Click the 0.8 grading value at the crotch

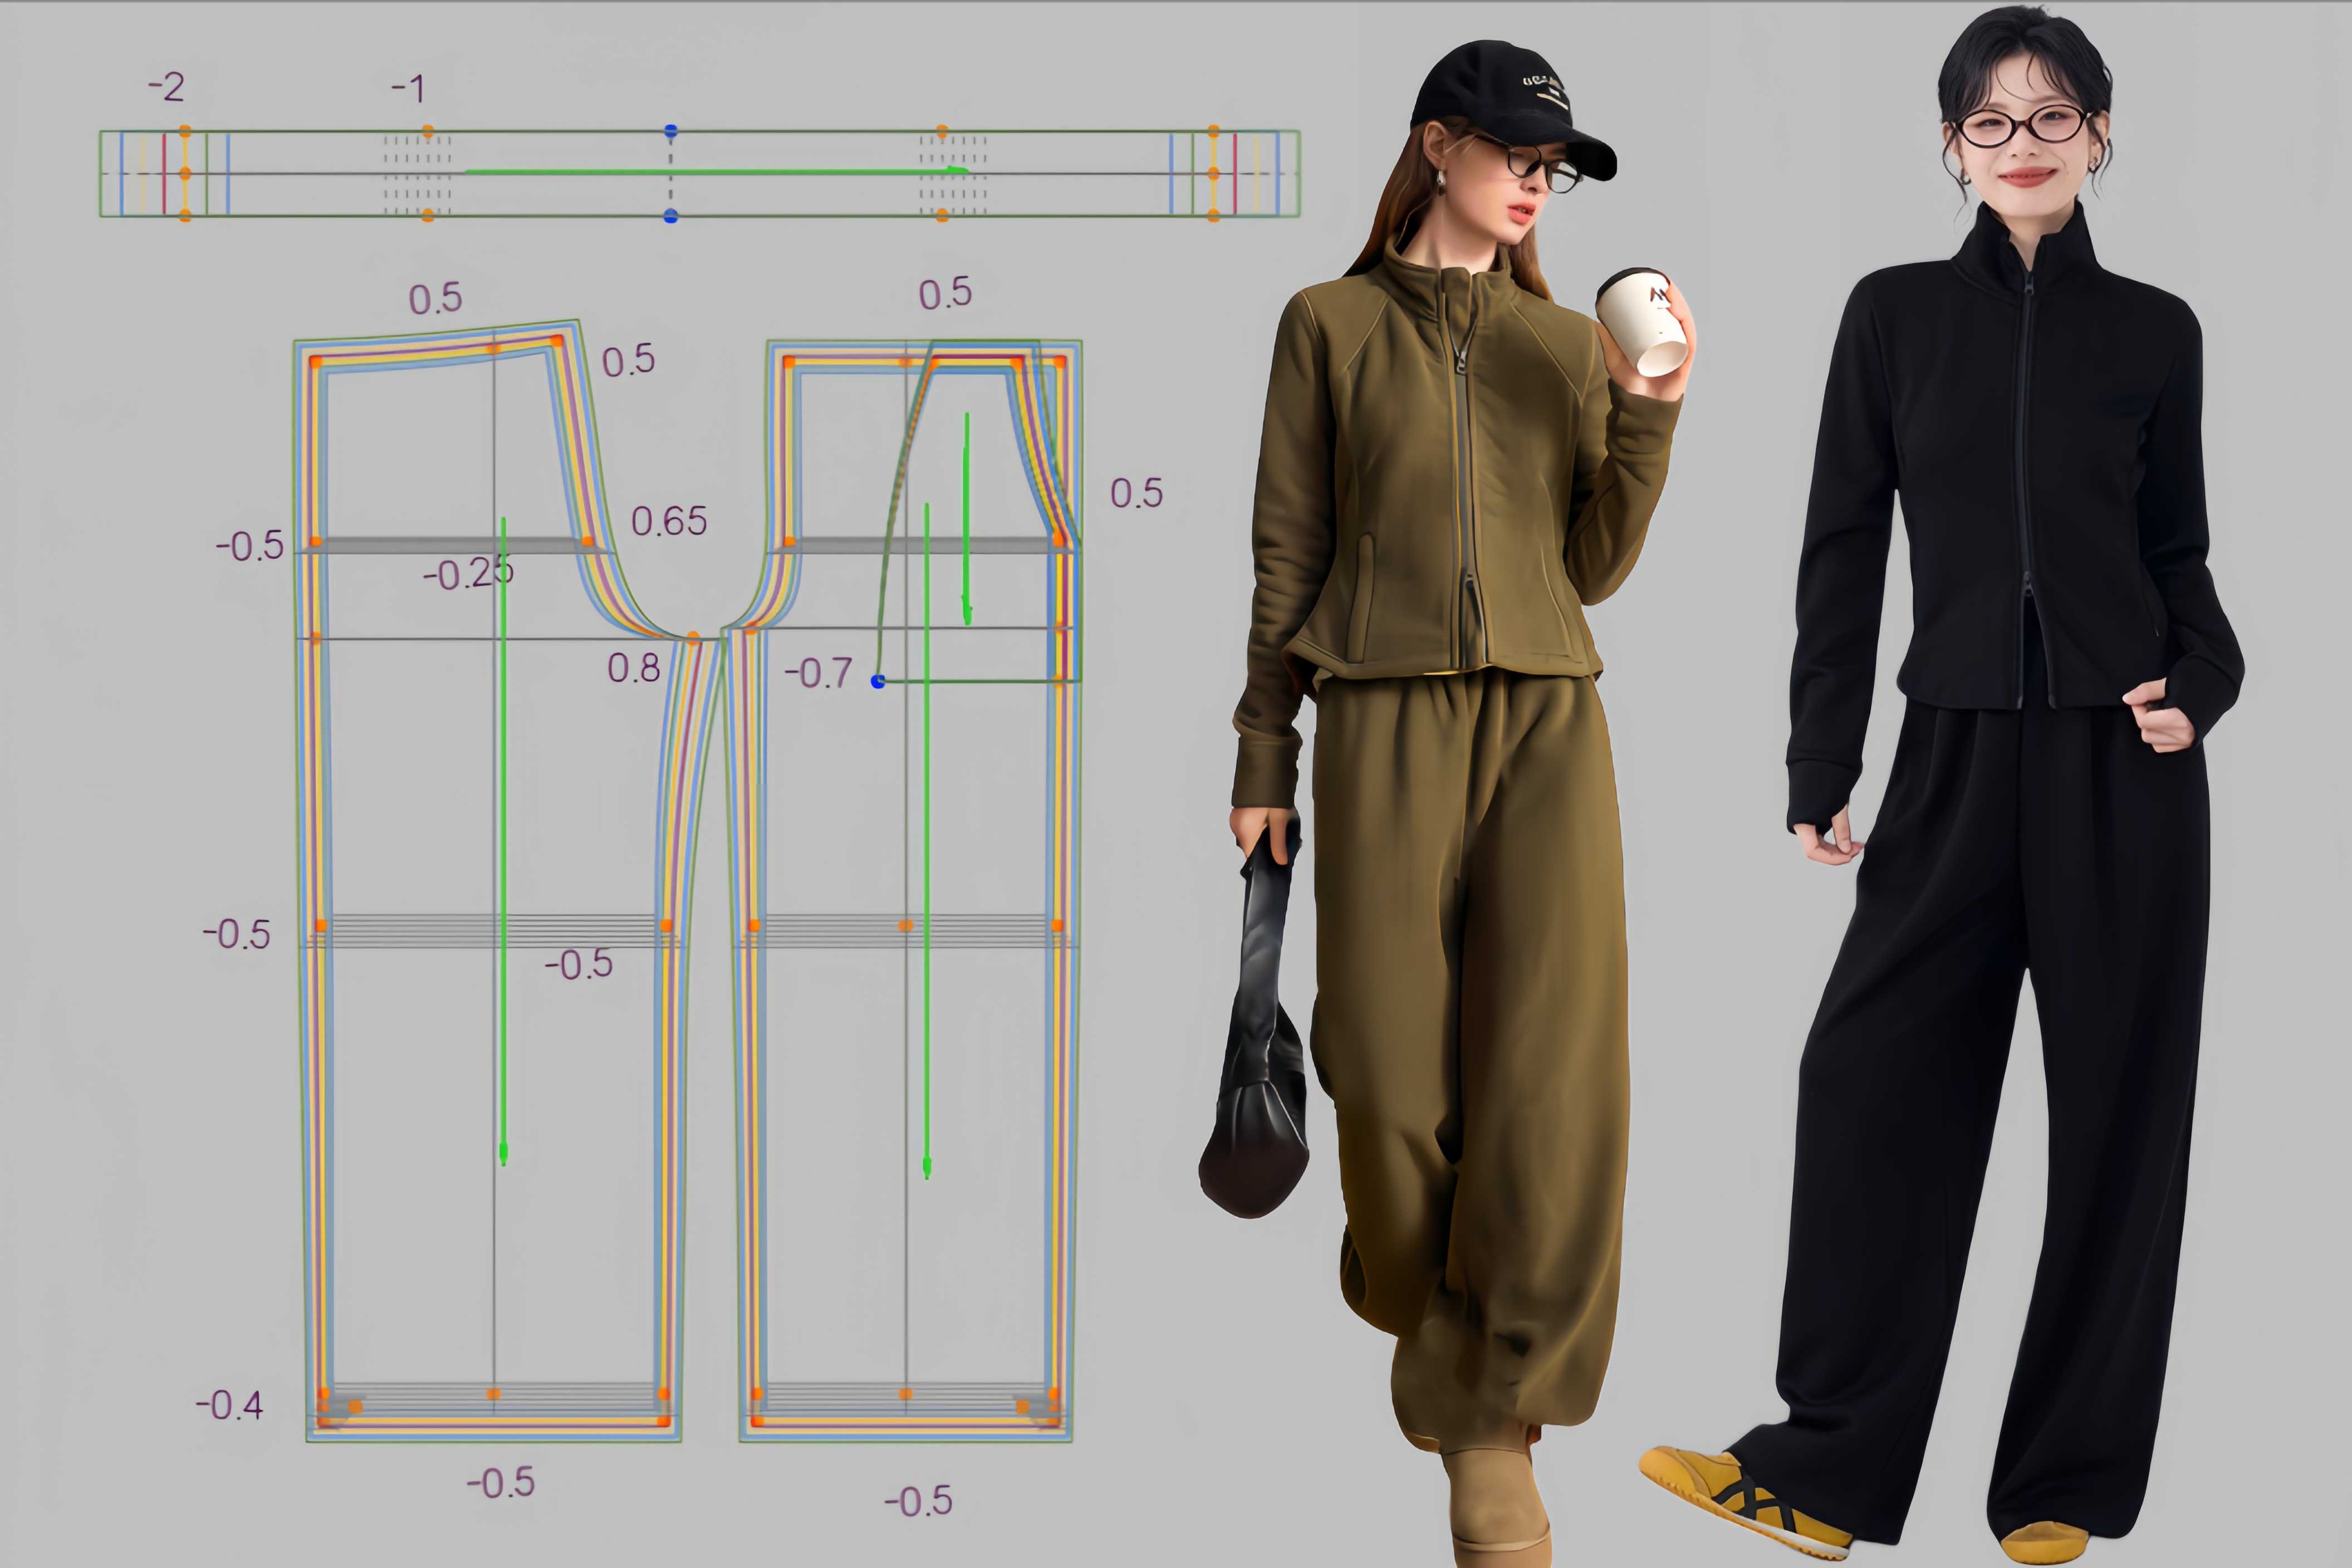coord(633,668)
